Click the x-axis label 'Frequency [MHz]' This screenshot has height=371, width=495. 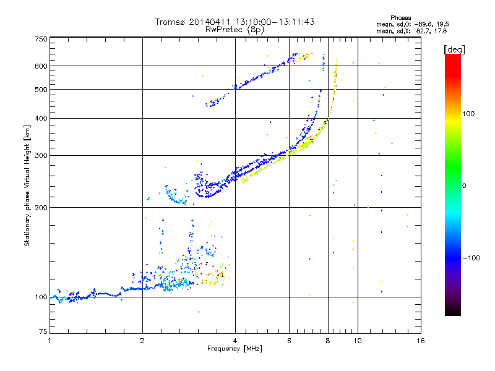pos(235,349)
